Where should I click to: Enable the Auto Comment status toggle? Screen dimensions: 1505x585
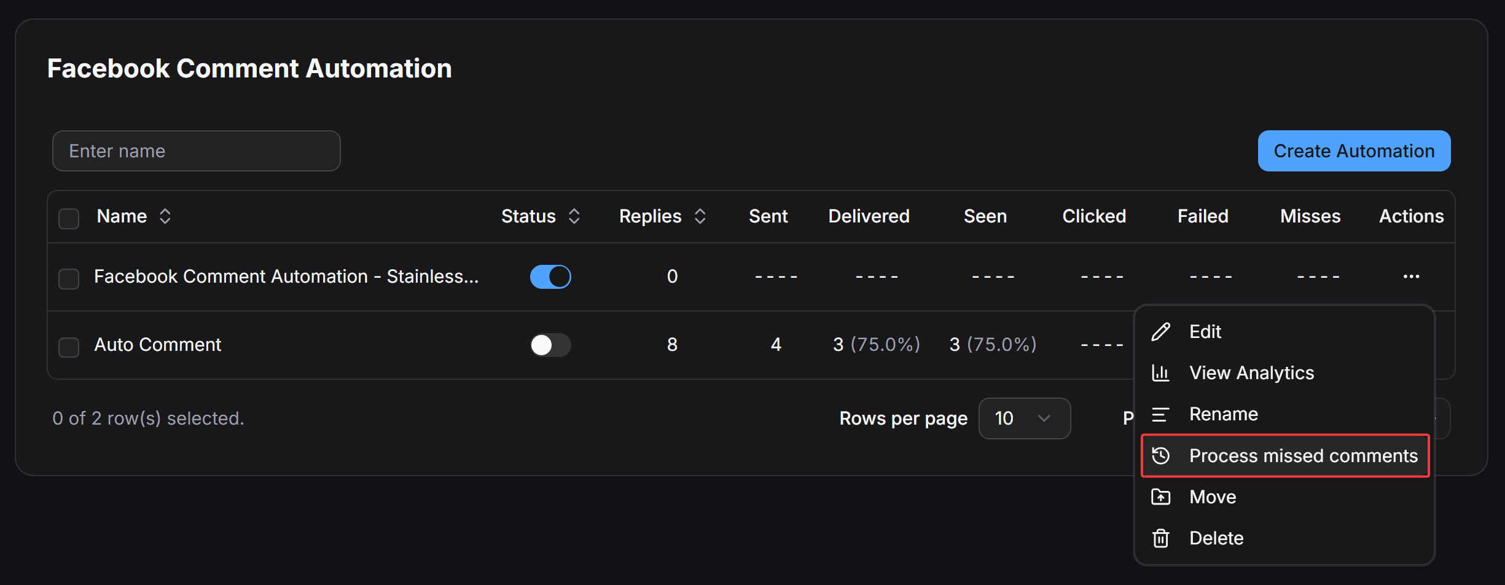click(550, 345)
